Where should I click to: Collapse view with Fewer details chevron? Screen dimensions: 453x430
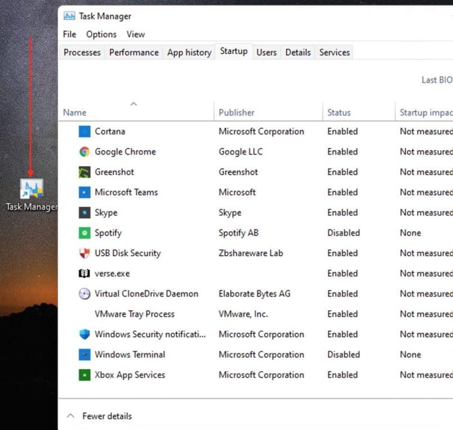(x=70, y=416)
